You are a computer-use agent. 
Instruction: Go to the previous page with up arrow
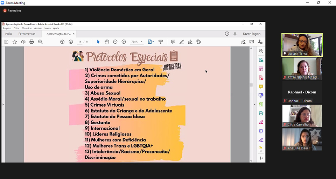(62, 42)
